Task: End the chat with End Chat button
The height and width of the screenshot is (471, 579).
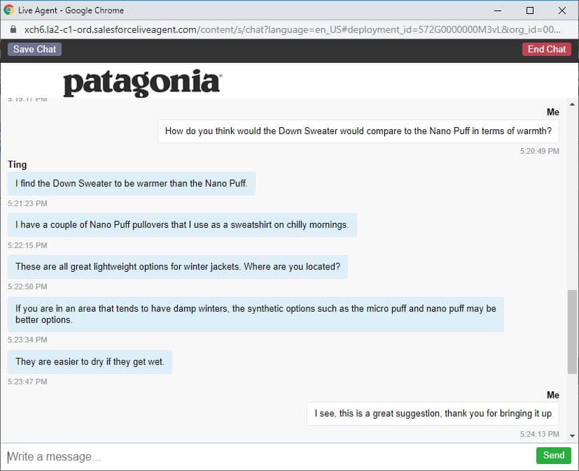Action: pos(547,49)
